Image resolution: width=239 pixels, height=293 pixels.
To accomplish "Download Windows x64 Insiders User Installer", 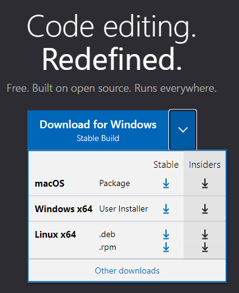I will [x=205, y=209].
